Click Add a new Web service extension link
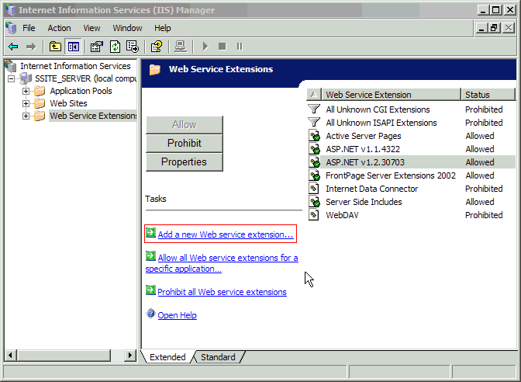 point(225,234)
